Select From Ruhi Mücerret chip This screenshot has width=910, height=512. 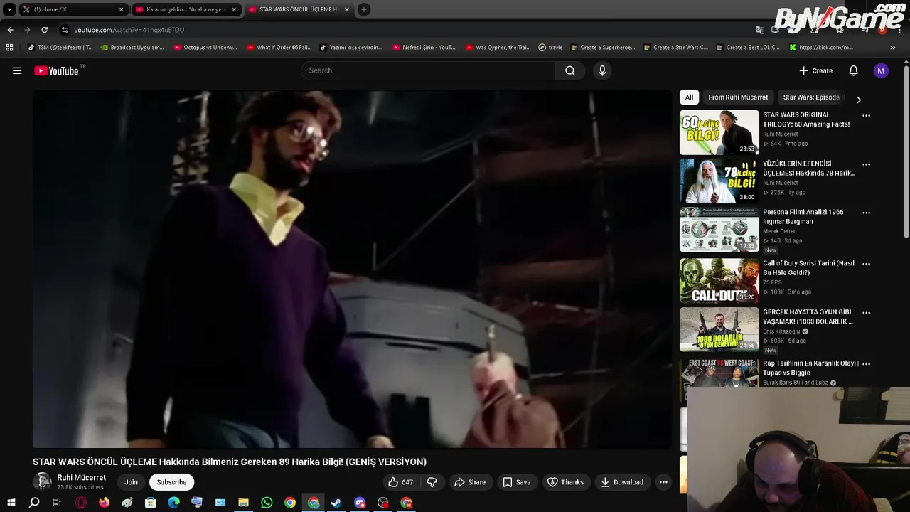pos(738,97)
